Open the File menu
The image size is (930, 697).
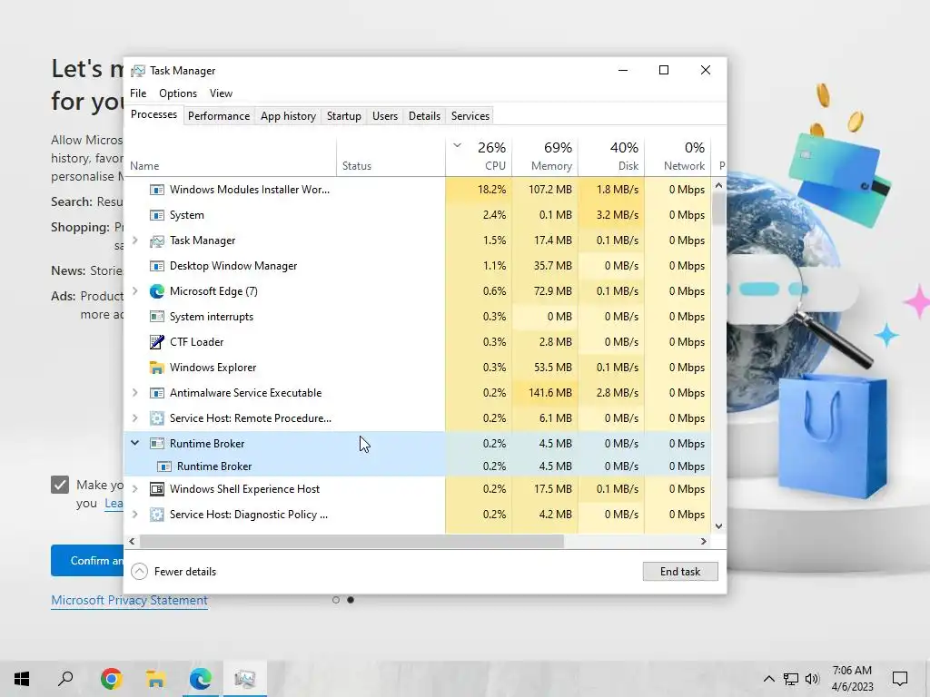click(x=138, y=93)
